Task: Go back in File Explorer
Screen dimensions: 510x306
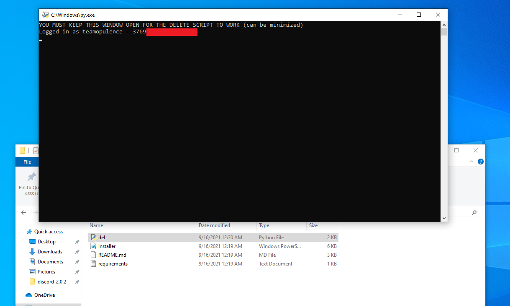Action: click(24, 212)
